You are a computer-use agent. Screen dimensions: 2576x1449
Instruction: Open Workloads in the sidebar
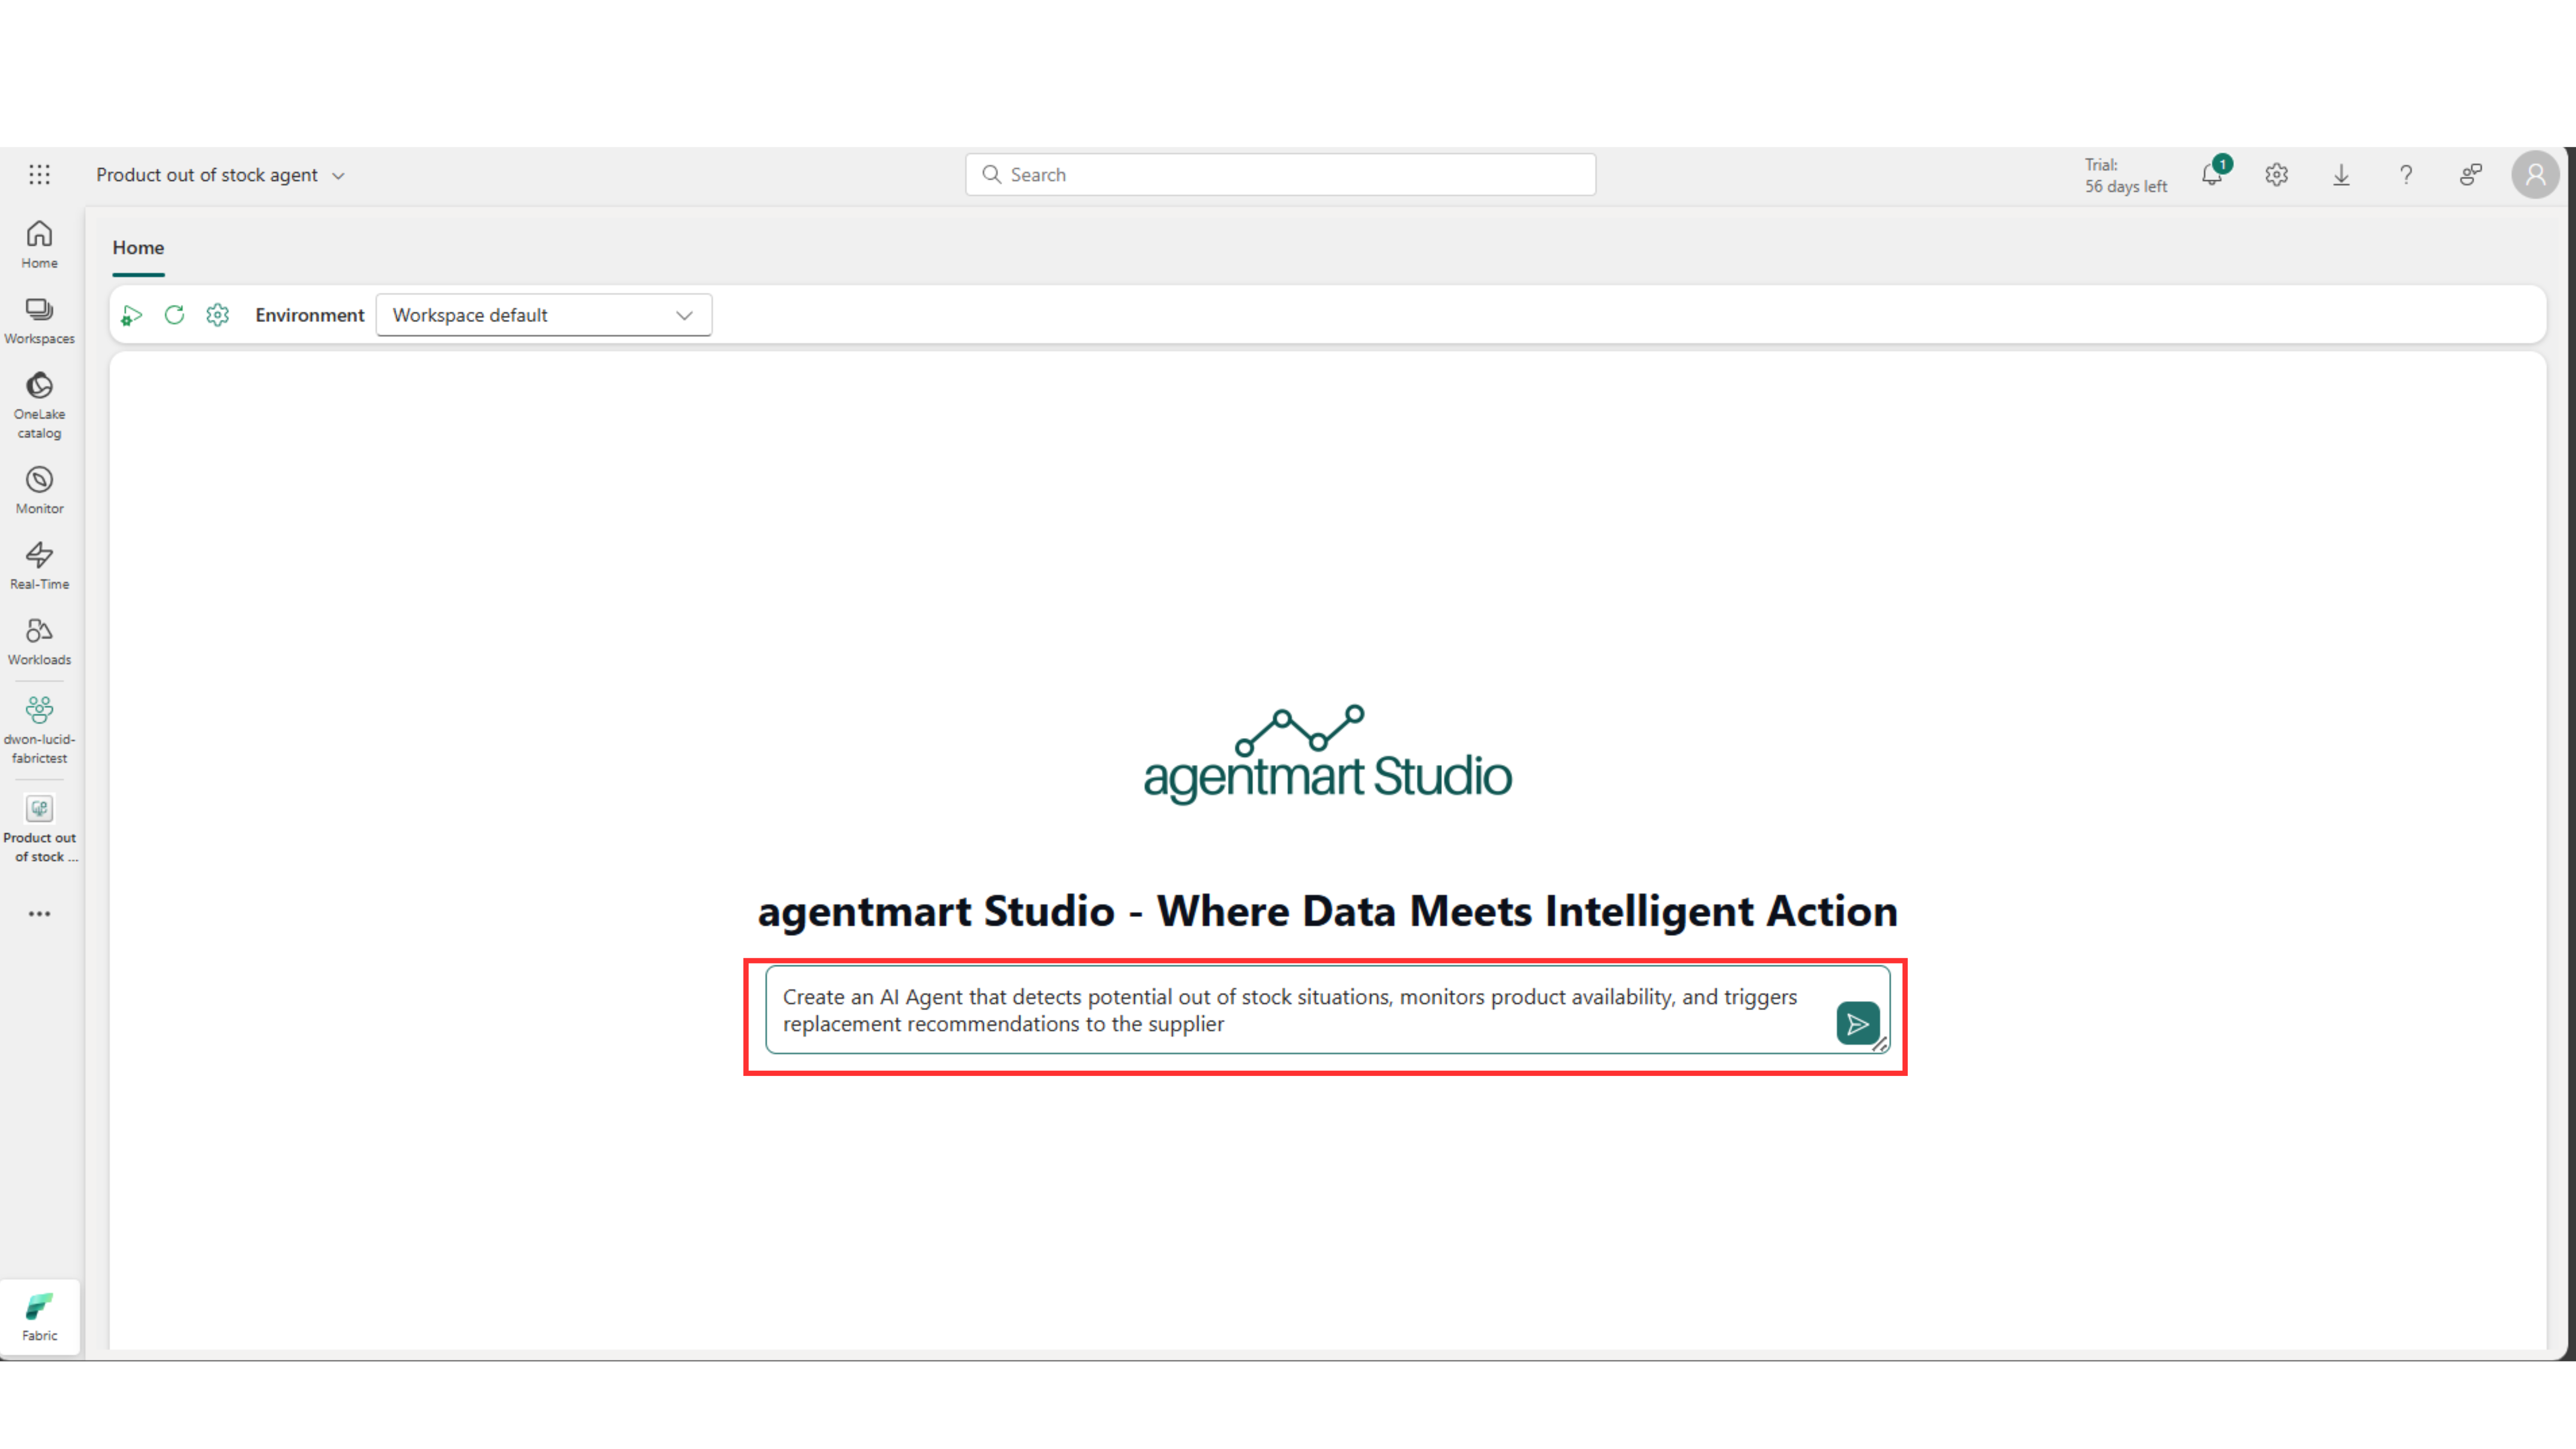pyautogui.click(x=39, y=640)
